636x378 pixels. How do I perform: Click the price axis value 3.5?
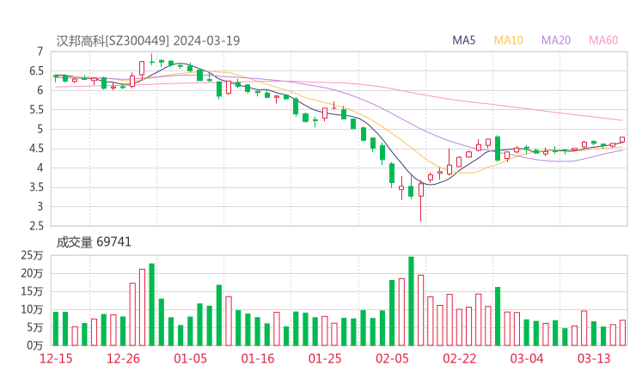[x=36, y=187]
